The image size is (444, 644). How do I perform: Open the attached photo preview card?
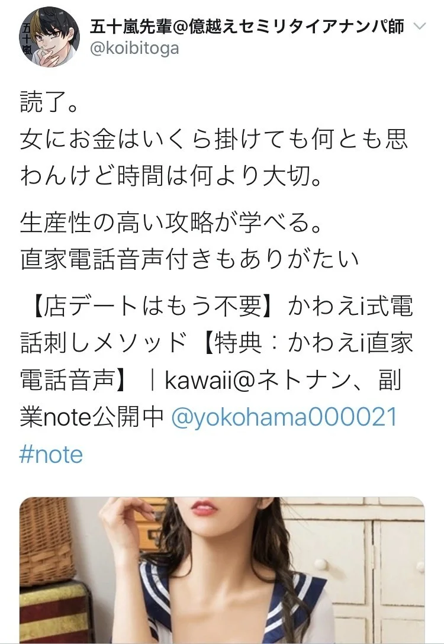coord(222,570)
